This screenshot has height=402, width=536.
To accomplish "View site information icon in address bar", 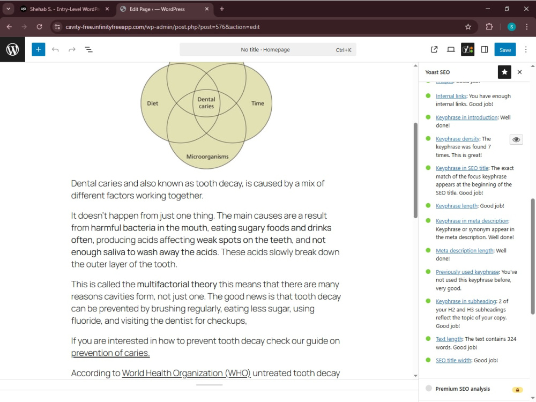I will (57, 27).
